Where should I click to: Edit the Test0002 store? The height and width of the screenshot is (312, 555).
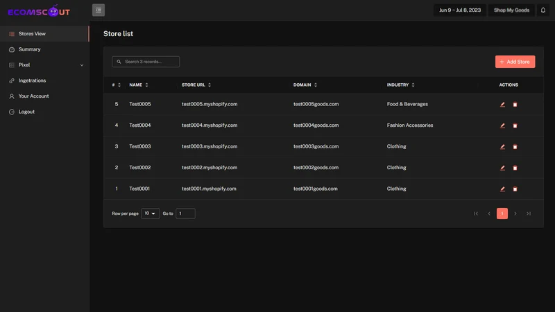[x=502, y=168]
